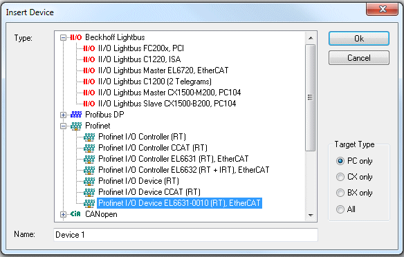Select the CANopen category label
Image resolution: width=404 pixels, height=257 pixels.
[101, 214]
